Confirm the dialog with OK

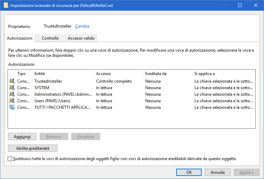pyautogui.click(x=189, y=172)
